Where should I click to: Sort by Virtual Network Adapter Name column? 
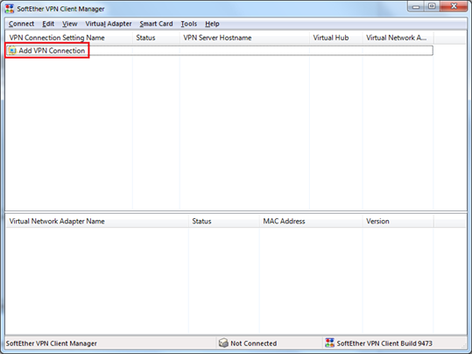pos(97,221)
